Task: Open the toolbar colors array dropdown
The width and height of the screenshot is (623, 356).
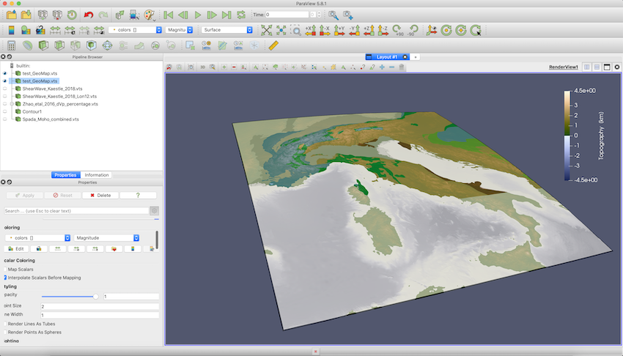Action: click(133, 30)
